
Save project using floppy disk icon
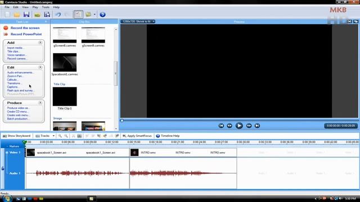tap(26, 15)
